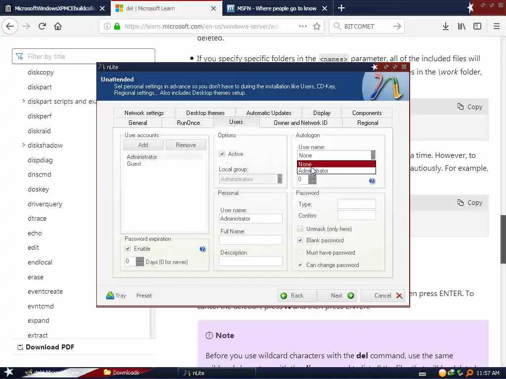Image resolution: width=506 pixels, height=379 pixels.
Task: Adjust the expiration Days spinner
Action: point(140,262)
